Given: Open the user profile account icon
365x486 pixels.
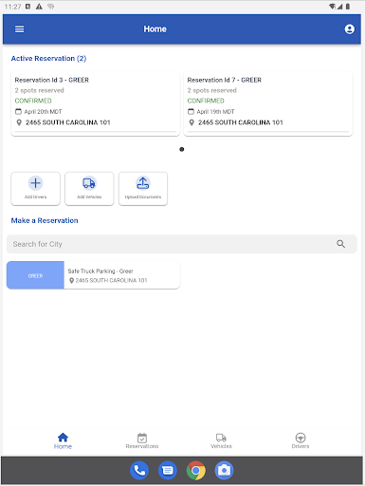Looking at the screenshot, I should tap(349, 29).
